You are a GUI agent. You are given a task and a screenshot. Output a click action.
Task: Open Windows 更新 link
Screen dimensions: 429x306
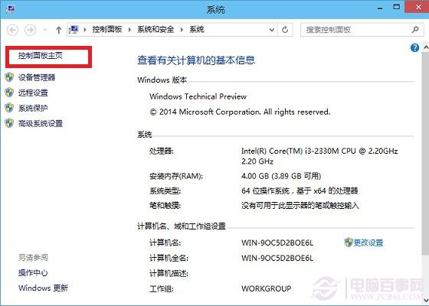[43, 288]
